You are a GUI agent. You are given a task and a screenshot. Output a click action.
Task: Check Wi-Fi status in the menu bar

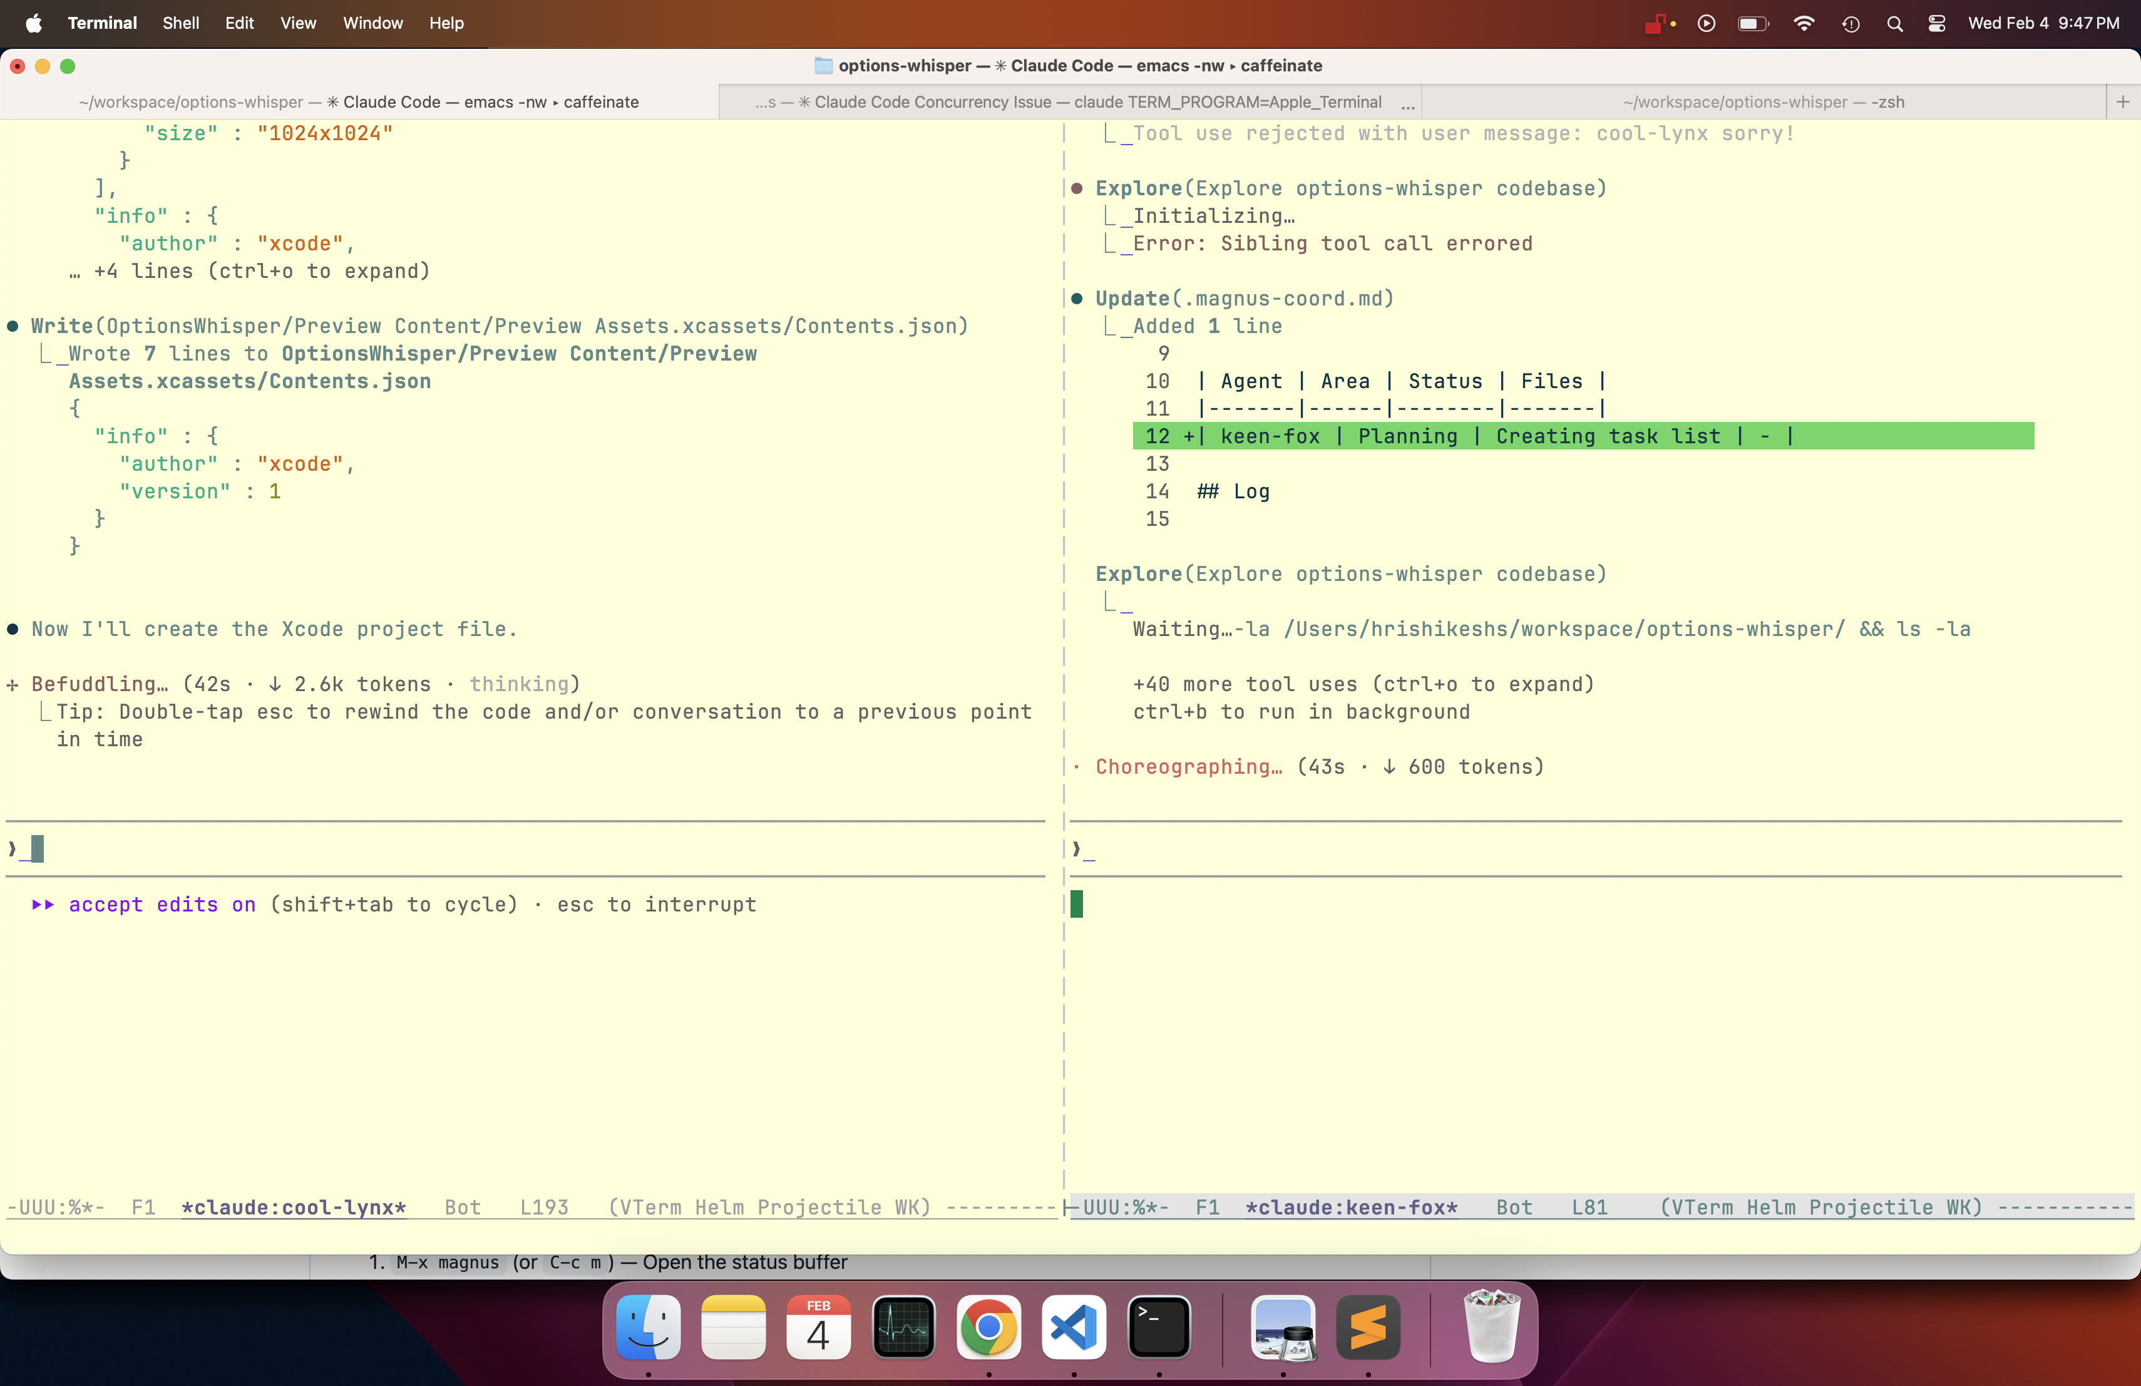coord(1804,23)
